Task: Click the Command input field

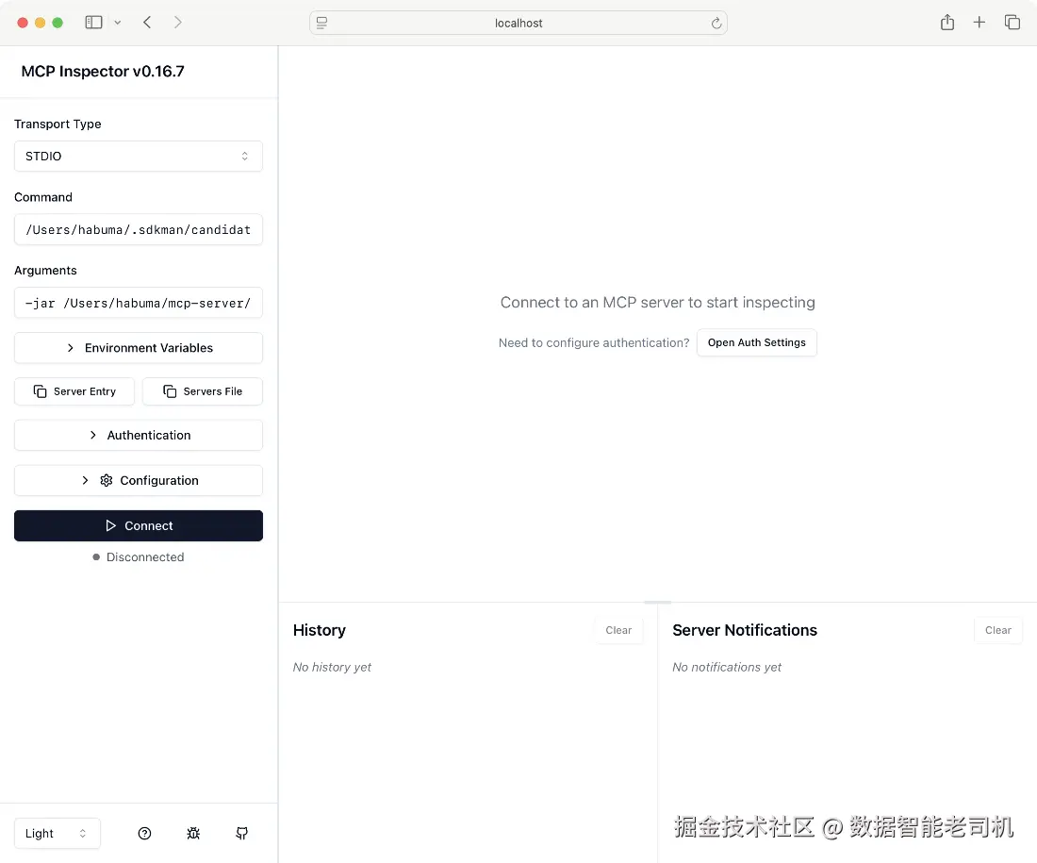Action: [139, 229]
